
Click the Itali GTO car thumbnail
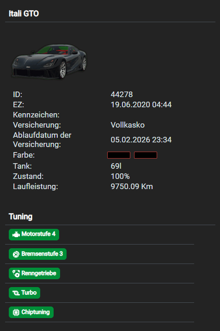coord(49,61)
